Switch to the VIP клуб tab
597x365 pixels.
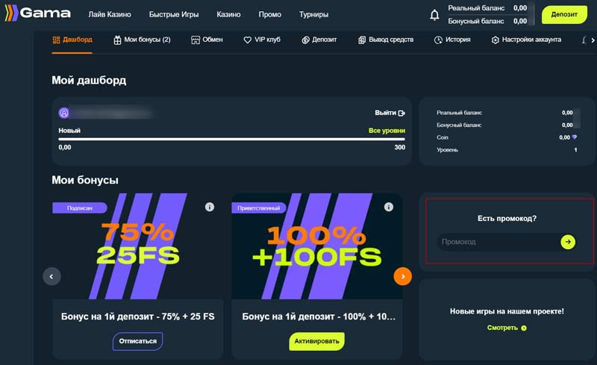(x=262, y=40)
